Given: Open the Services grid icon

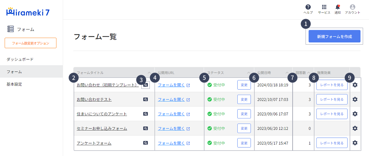Looking at the screenshot, I should point(324,7).
